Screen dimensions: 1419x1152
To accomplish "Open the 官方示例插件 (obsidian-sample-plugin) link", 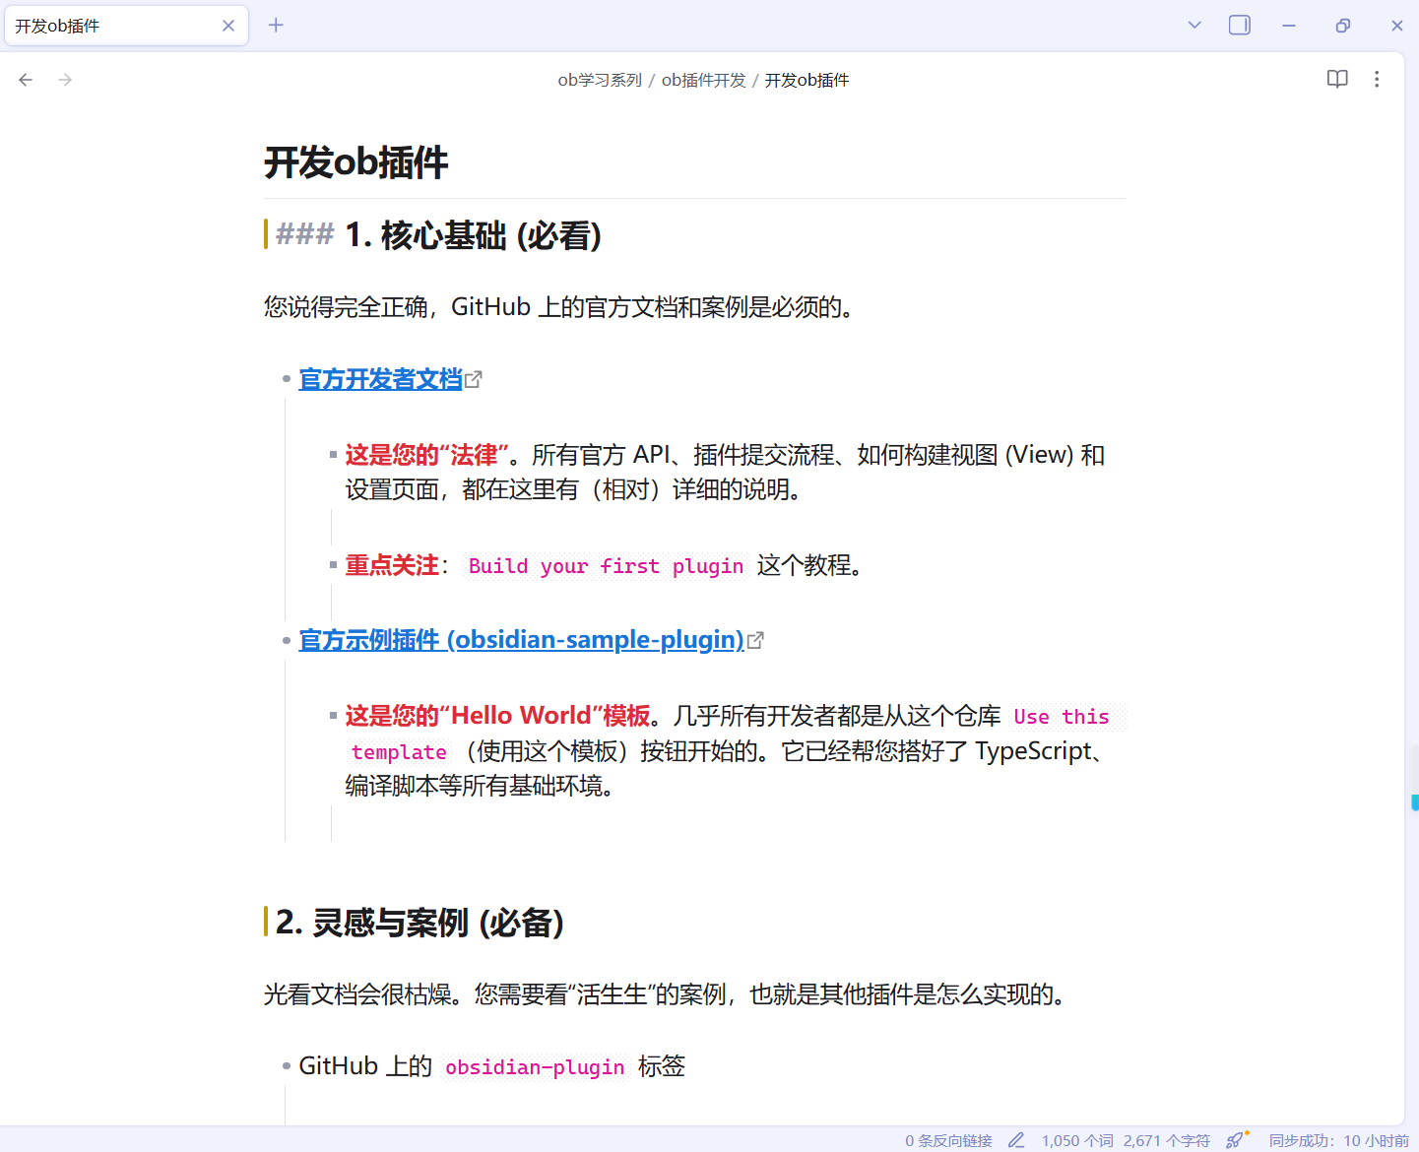I will tap(521, 640).
